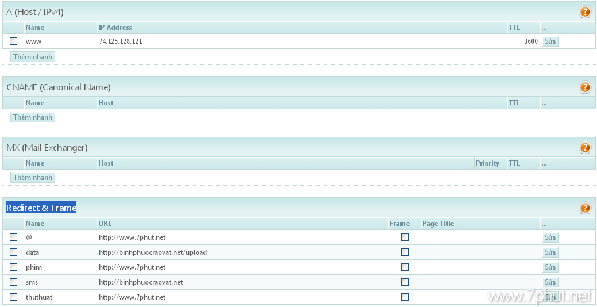
Task: Select the @ redirect row checkbox
Action: [x=14, y=237]
